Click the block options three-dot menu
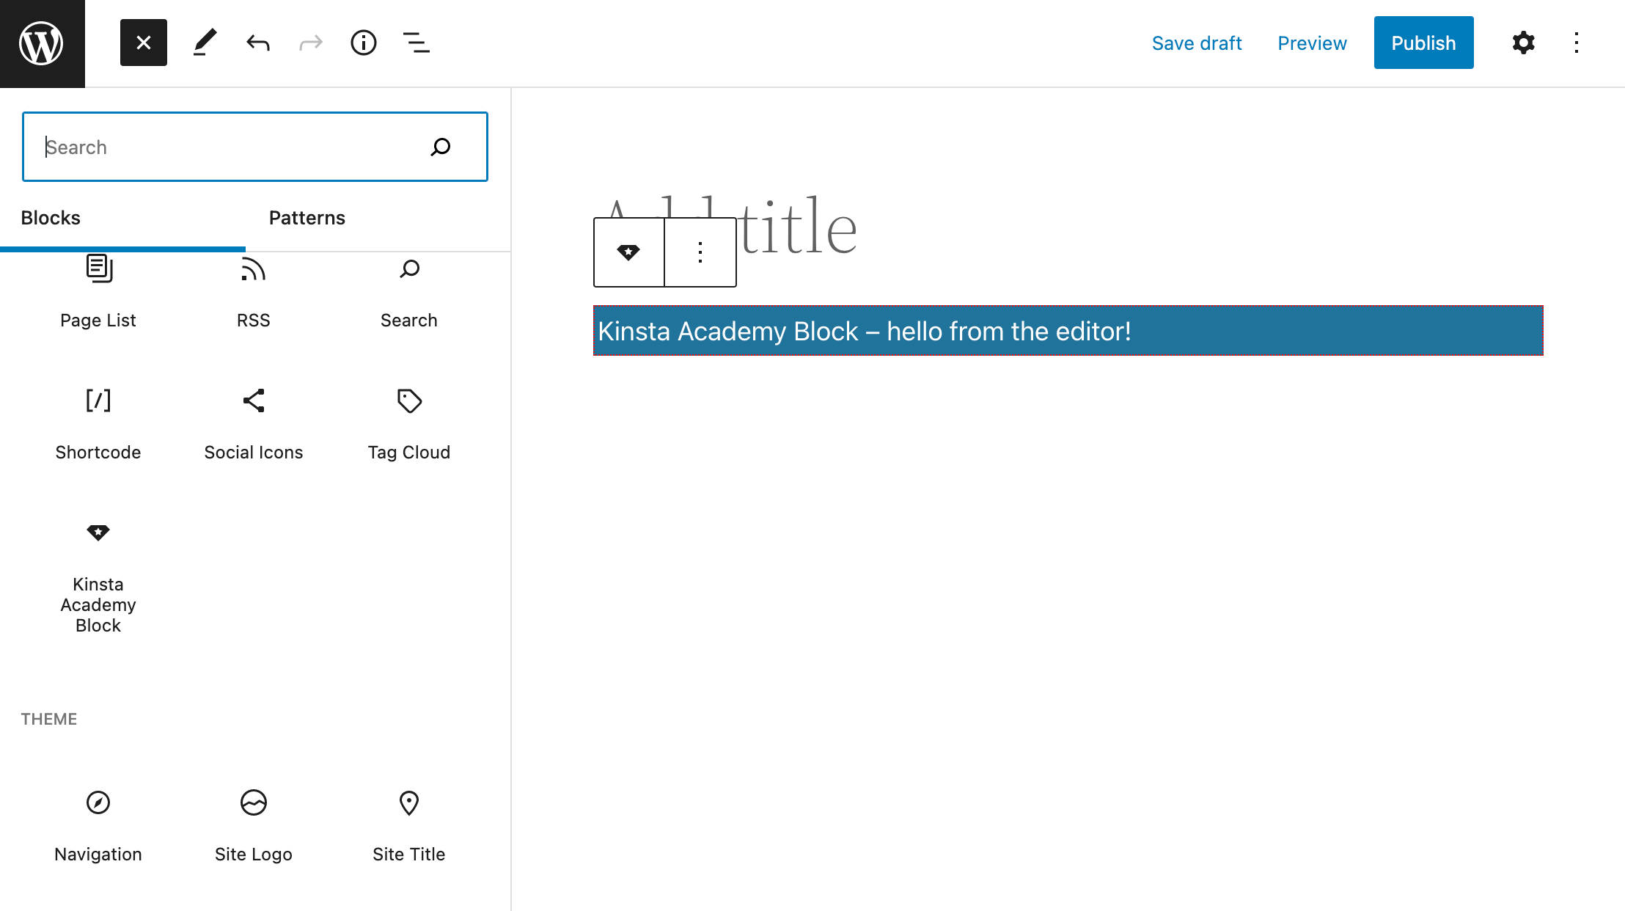The width and height of the screenshot is (1625, 911). pyautogui.click(x=700, y=251)
